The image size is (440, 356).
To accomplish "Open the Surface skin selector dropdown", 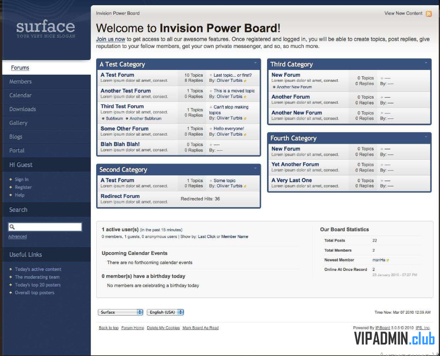I will 120,312.
